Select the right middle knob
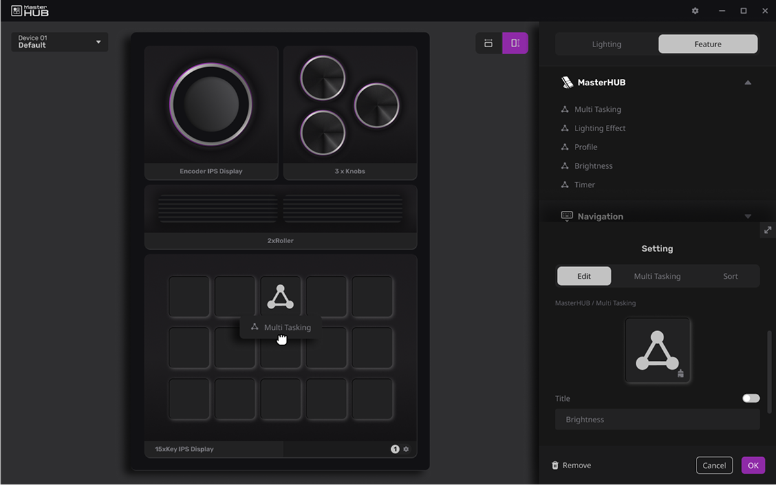776x485 pixels. point(377,105)
